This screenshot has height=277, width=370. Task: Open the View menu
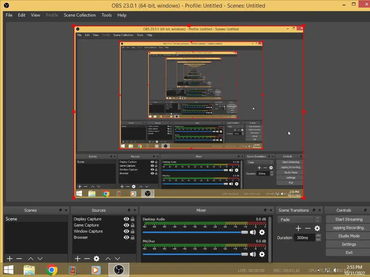[35, 15]
